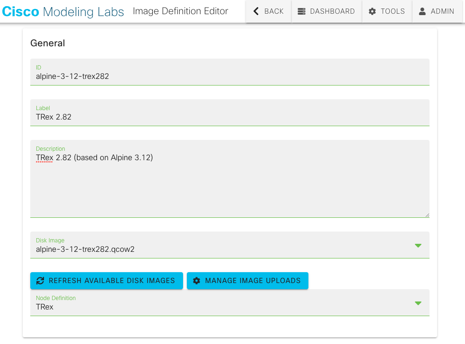Click the Node Definition field caption
Viewport: 465px width, 344px height.
tap(56, 298)
